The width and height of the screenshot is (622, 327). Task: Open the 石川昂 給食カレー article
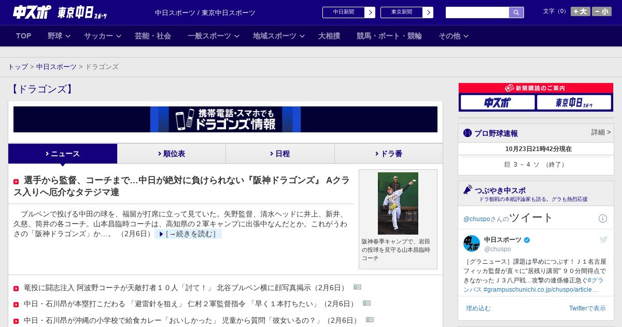pos(191,320)
